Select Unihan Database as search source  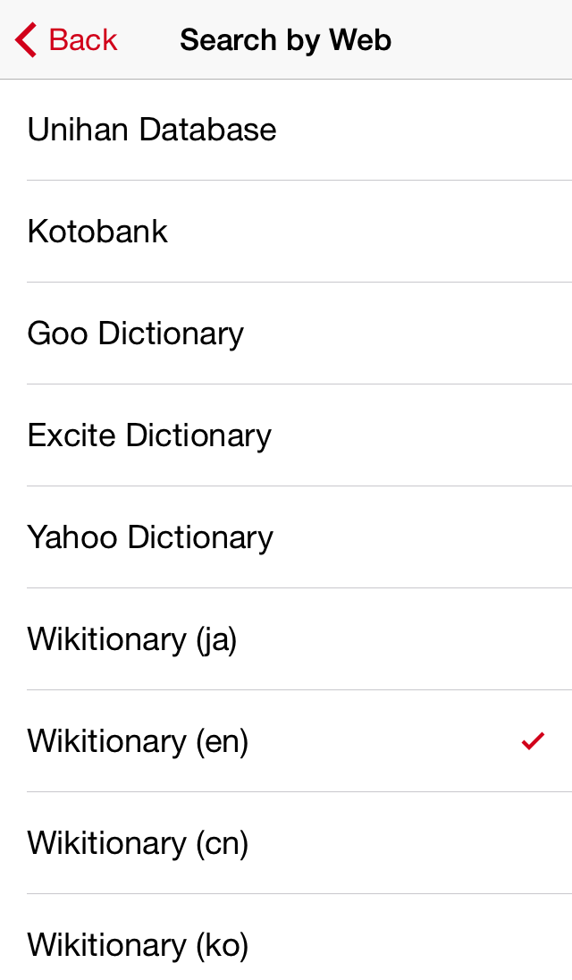pyautogui.click(x=152, y=131)
